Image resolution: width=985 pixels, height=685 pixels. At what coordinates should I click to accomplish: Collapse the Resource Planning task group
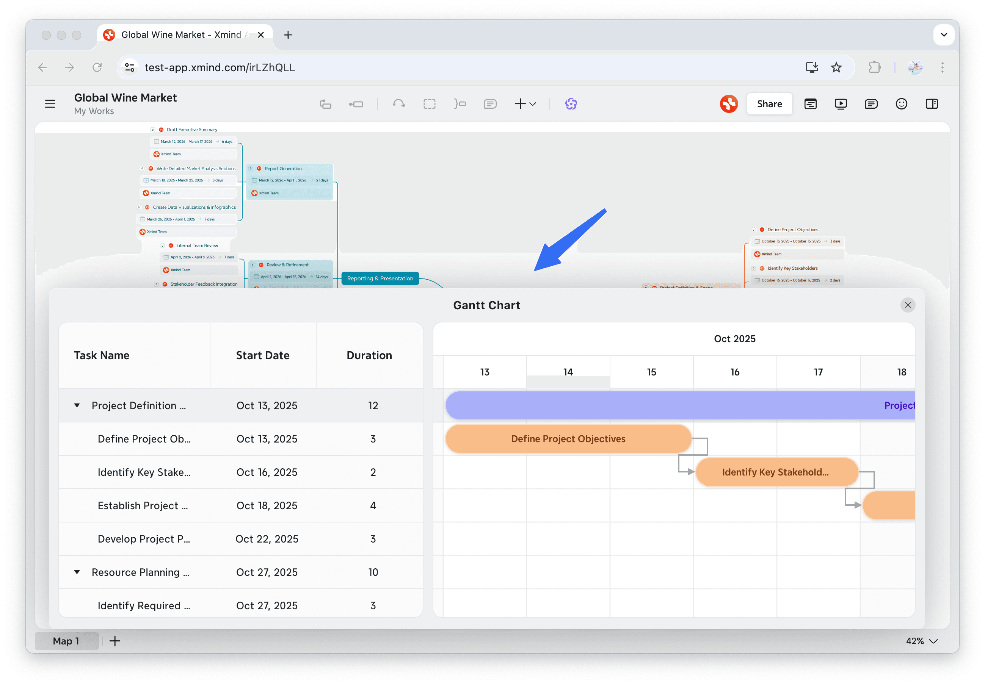pos(77,572)
